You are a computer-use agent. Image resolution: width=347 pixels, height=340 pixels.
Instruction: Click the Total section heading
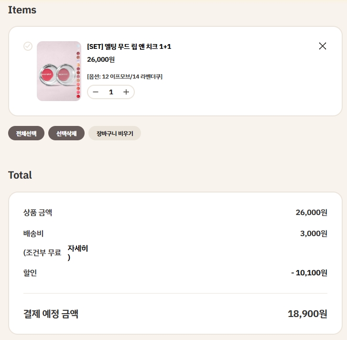[x=20, y=175]
